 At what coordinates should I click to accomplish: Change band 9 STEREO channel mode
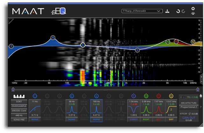[134, 119]
